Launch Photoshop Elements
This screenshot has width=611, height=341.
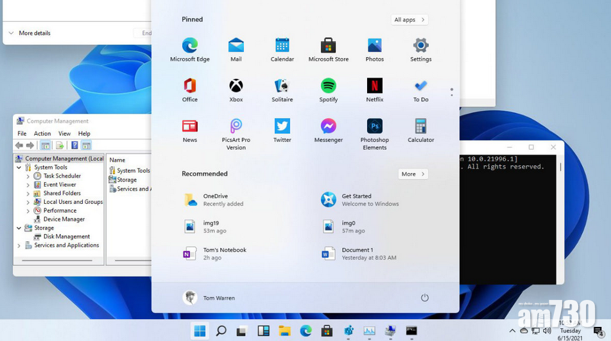pyautogui.click(x=374, y=135)
